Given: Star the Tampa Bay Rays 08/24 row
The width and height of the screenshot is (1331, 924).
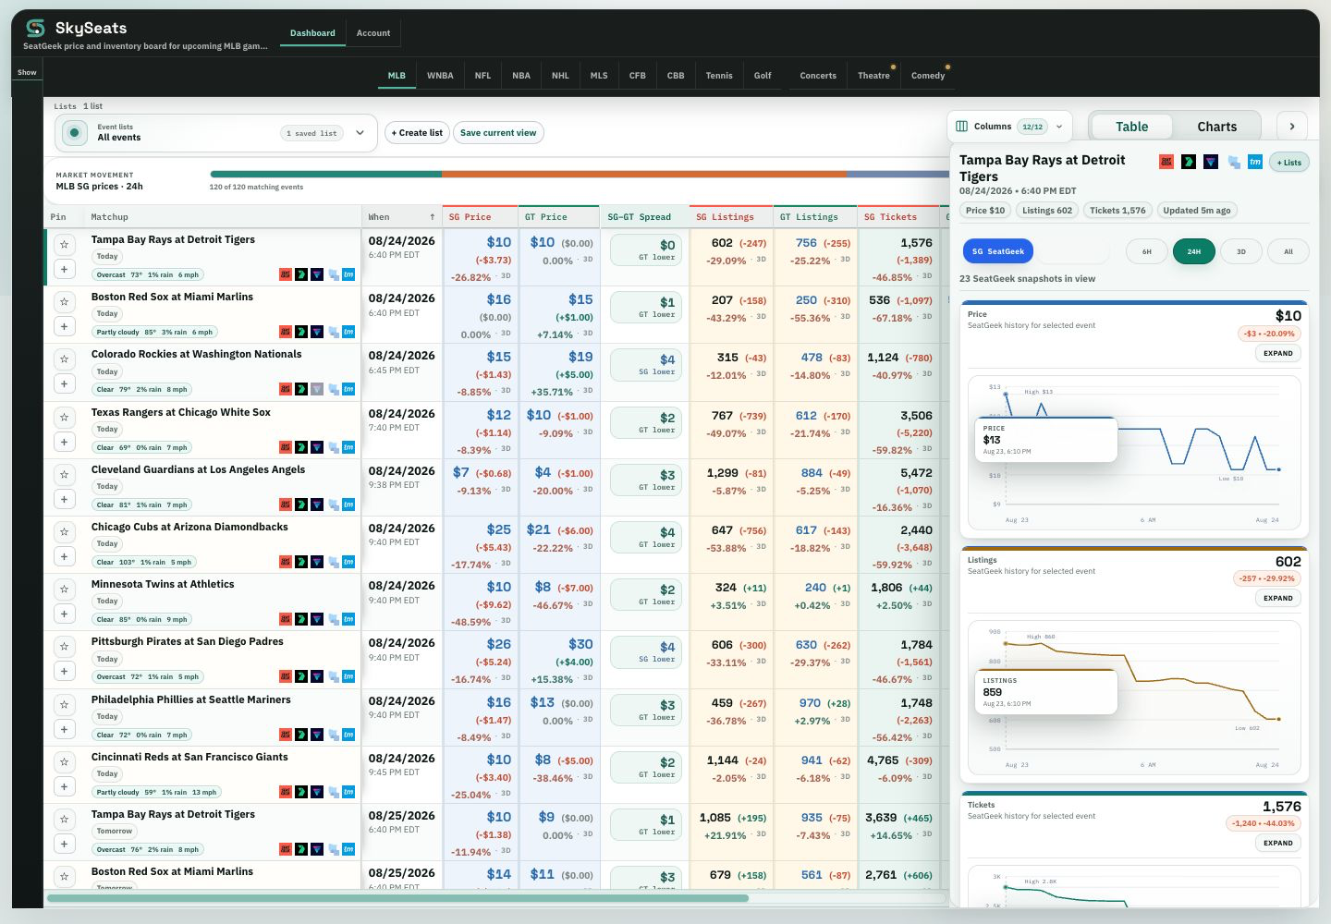Looking at the screenshot, I should point(64,244).
